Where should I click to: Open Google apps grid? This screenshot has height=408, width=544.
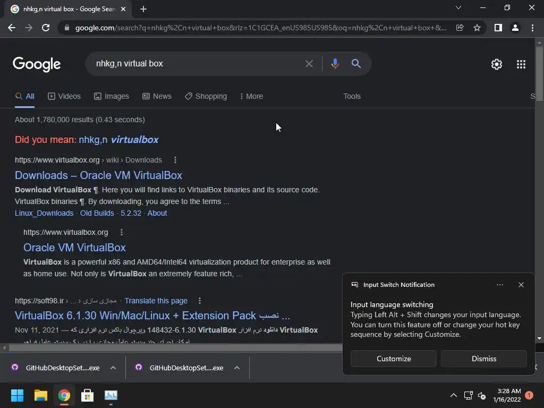click(521, 64)
